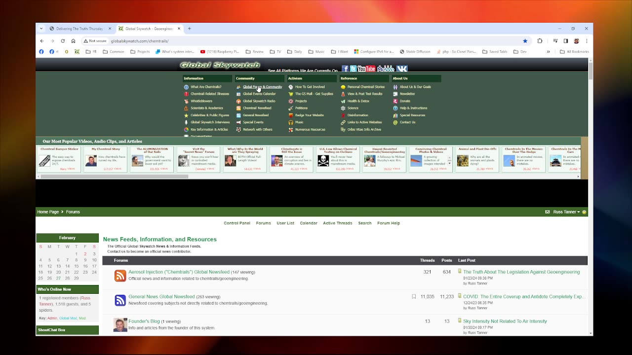Viewport: 632px width, 355px height.
Task: Open the Chemtrail Bumper Sticker thumbnail
Action: pyautogui.click(x=44, y=161)
